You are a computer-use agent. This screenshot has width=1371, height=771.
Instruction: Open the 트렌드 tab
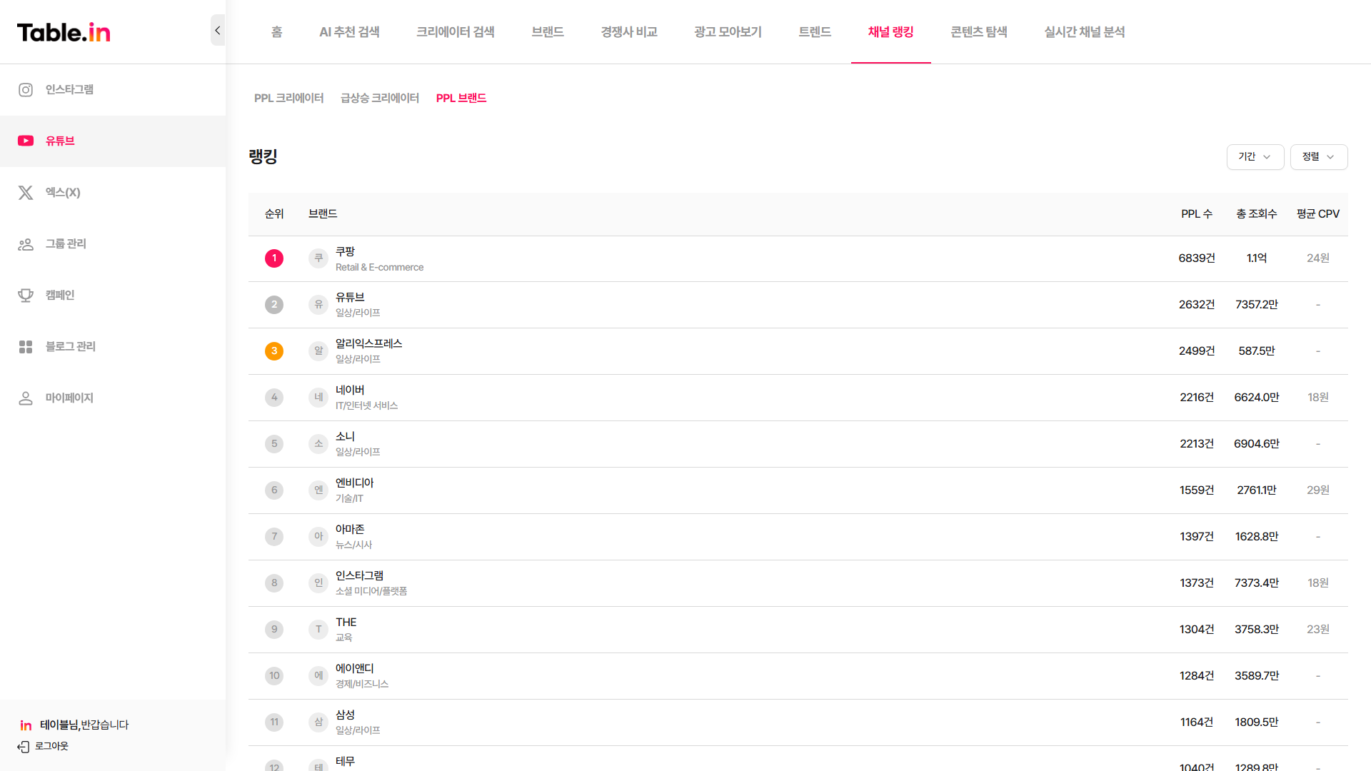[x=815, y=32]
